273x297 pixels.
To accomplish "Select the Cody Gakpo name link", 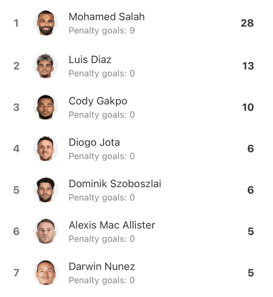I will click(x=98, y=101).
